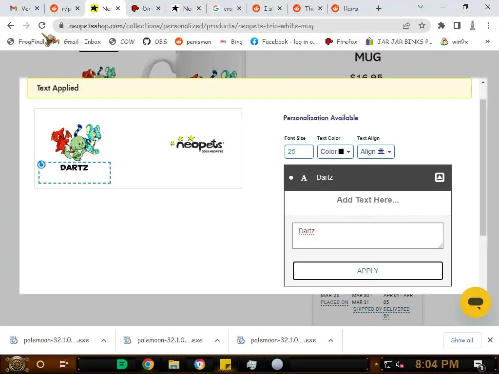The image size is (499, 374).
Task: Open a new browser tab
Action: (378, 9)
